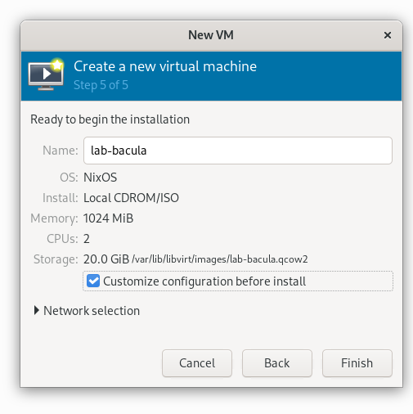The image size is (413, 414).
Task: Click the 20.0 GiB storage size
Action: click(x=106, y=259)
